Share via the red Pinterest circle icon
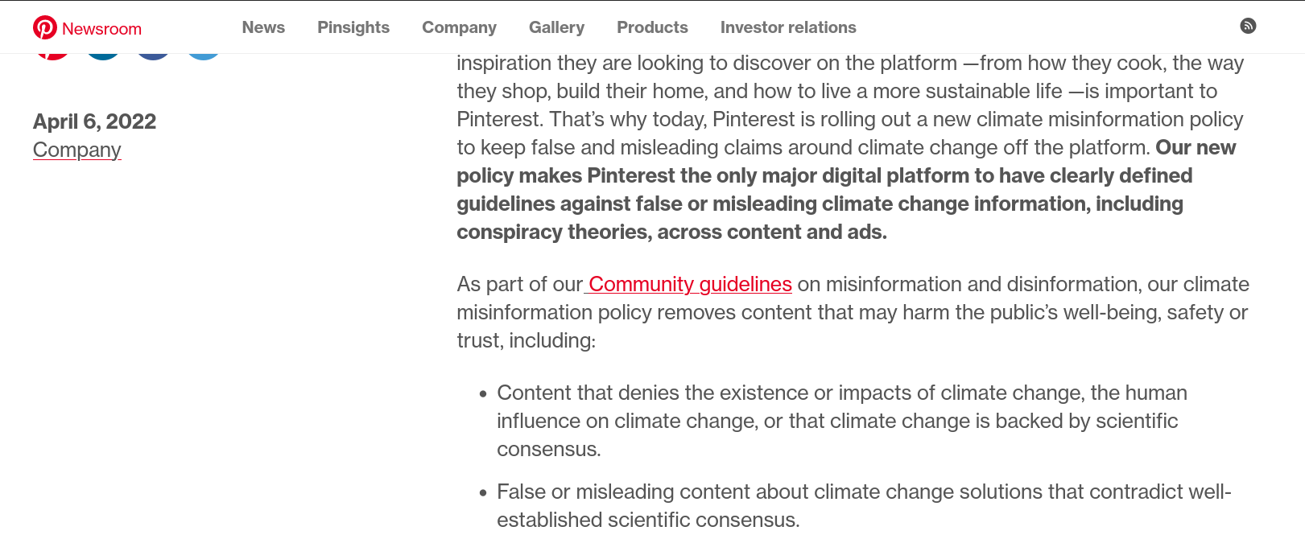This screenshot has height=539, width=1305. [x=52, y=56]
